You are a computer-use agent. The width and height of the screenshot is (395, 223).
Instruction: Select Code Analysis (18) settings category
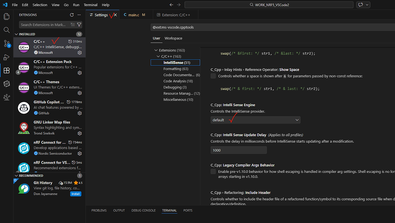pos(175,81)
